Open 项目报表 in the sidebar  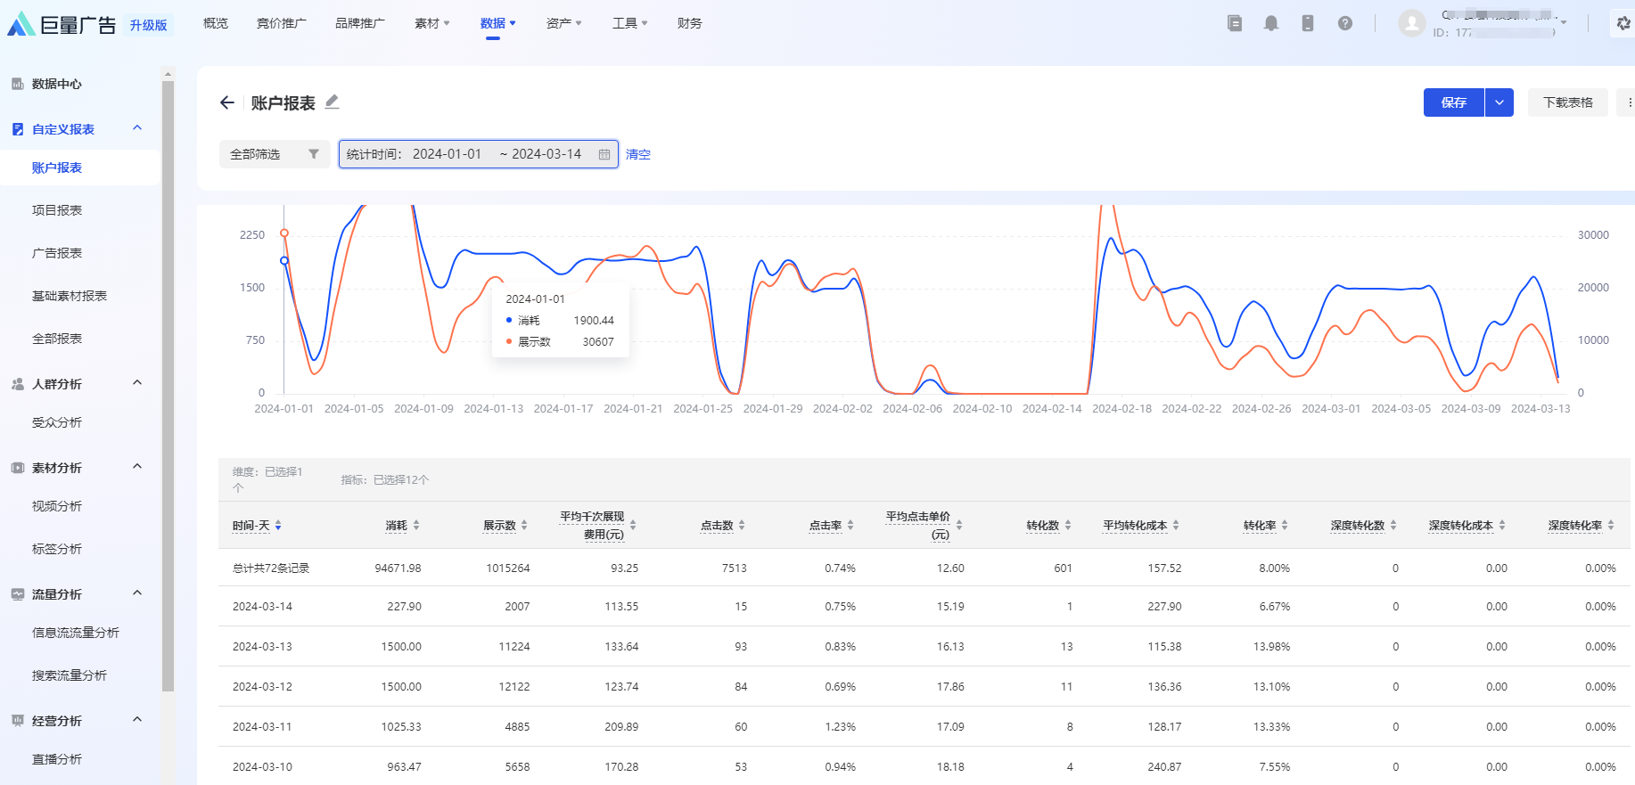[x=57, y=210]
